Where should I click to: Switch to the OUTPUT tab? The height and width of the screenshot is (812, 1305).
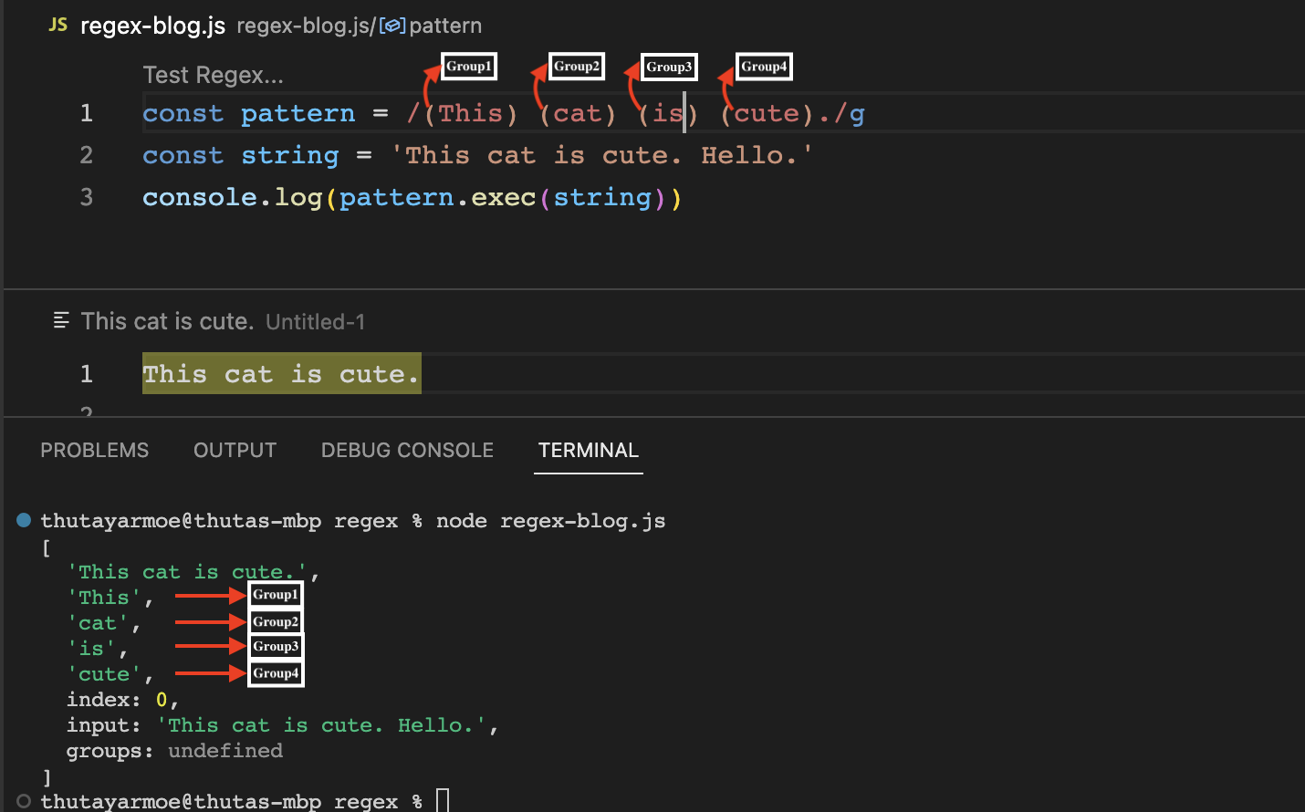click(x=235, y=450)
